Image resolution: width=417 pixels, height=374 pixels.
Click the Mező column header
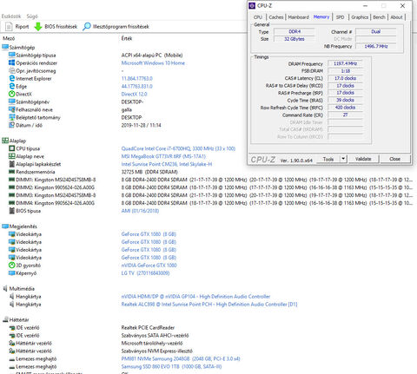click(9, 38)
